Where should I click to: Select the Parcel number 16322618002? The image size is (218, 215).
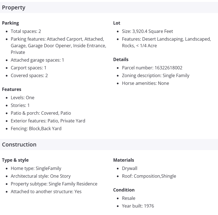152,68
